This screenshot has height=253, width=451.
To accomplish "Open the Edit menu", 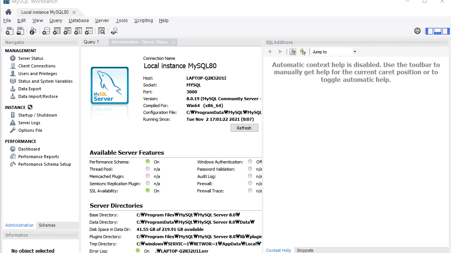I will pos(22,21).
